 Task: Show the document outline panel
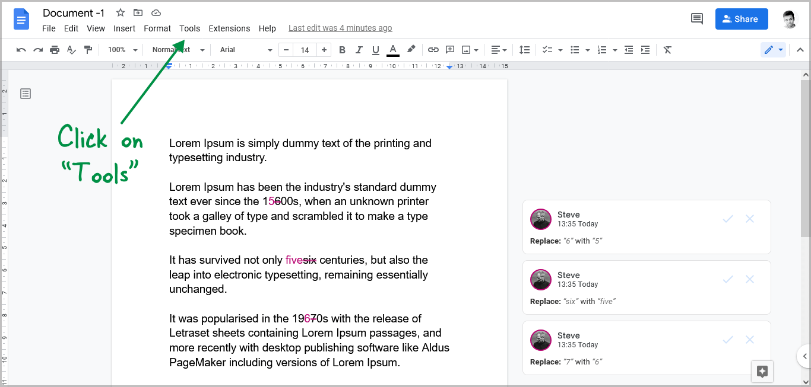pyautogui.click(x=25, y=93)
